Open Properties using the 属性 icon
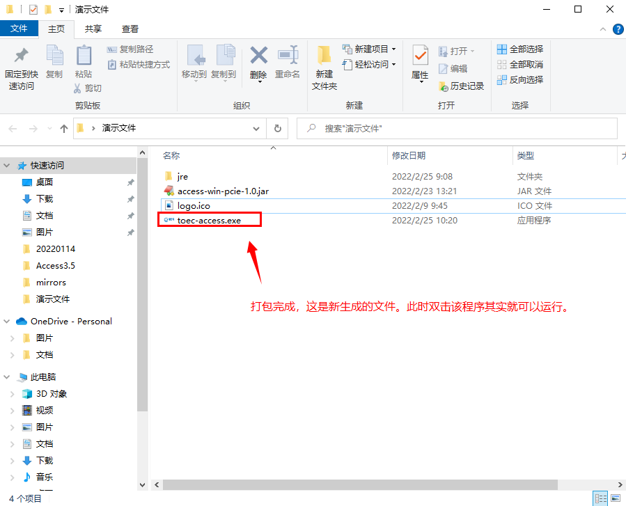The image size is (626, 506). tap(420, 62)
